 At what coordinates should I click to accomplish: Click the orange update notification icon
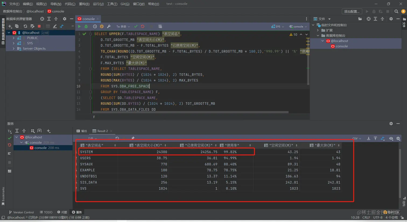click(403, 12)
